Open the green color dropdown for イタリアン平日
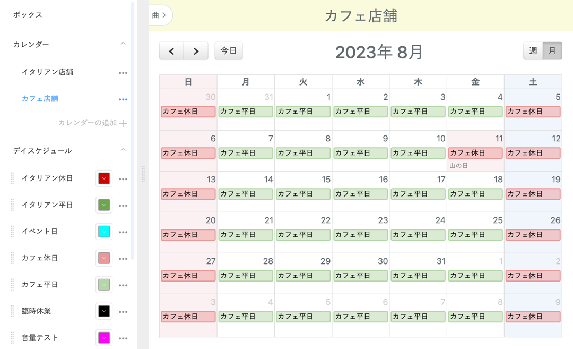Screen dimensions: 573x349 coord(104,205)
